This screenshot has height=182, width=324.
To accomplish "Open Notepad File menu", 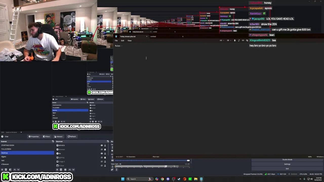I will [116, 40].
